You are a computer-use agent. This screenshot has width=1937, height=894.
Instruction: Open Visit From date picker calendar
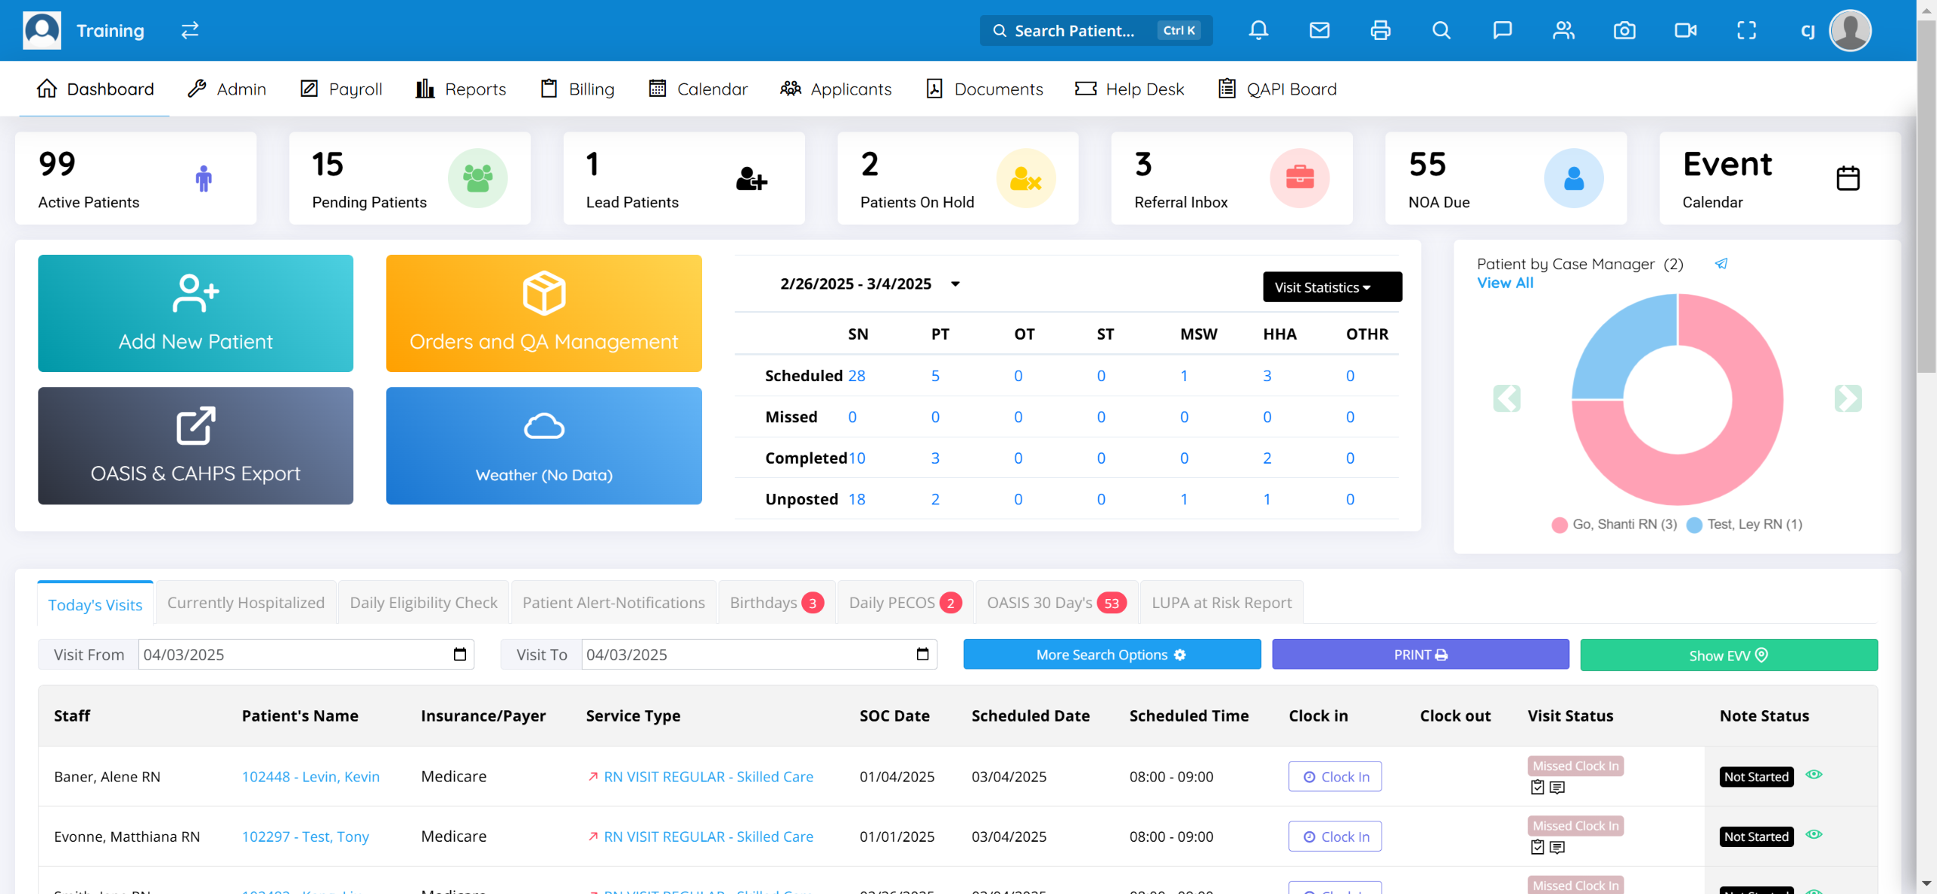(459, 654)
